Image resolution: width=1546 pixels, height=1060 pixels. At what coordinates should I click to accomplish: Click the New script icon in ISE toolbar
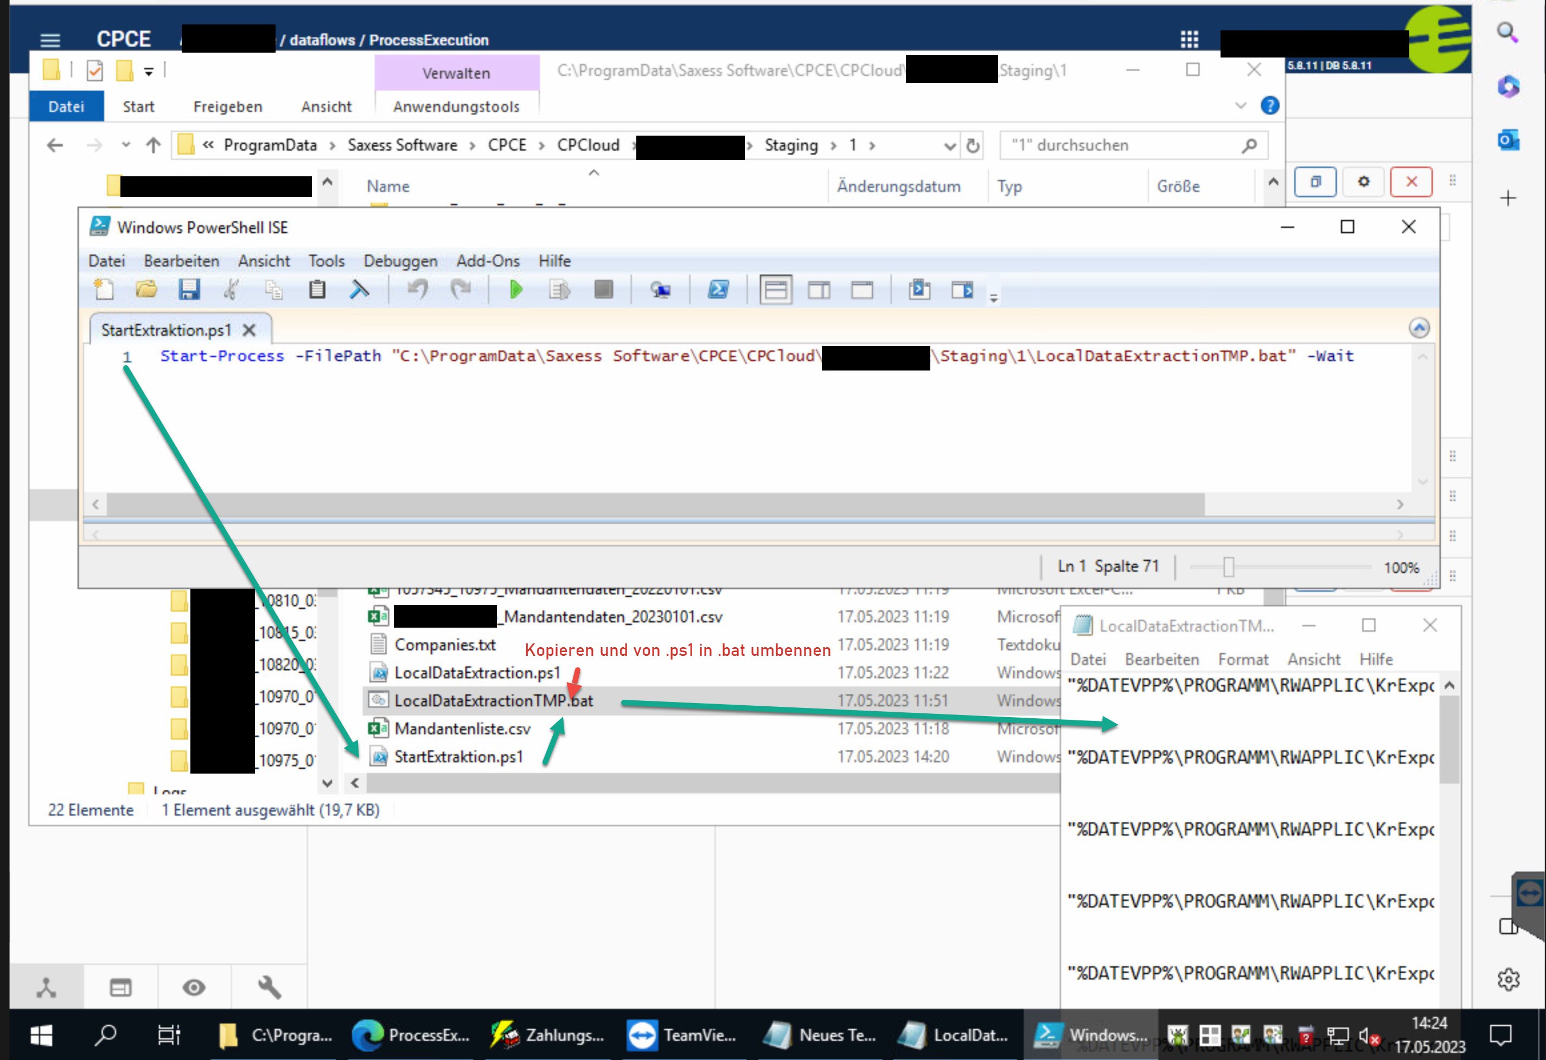(x=104, y=290)
